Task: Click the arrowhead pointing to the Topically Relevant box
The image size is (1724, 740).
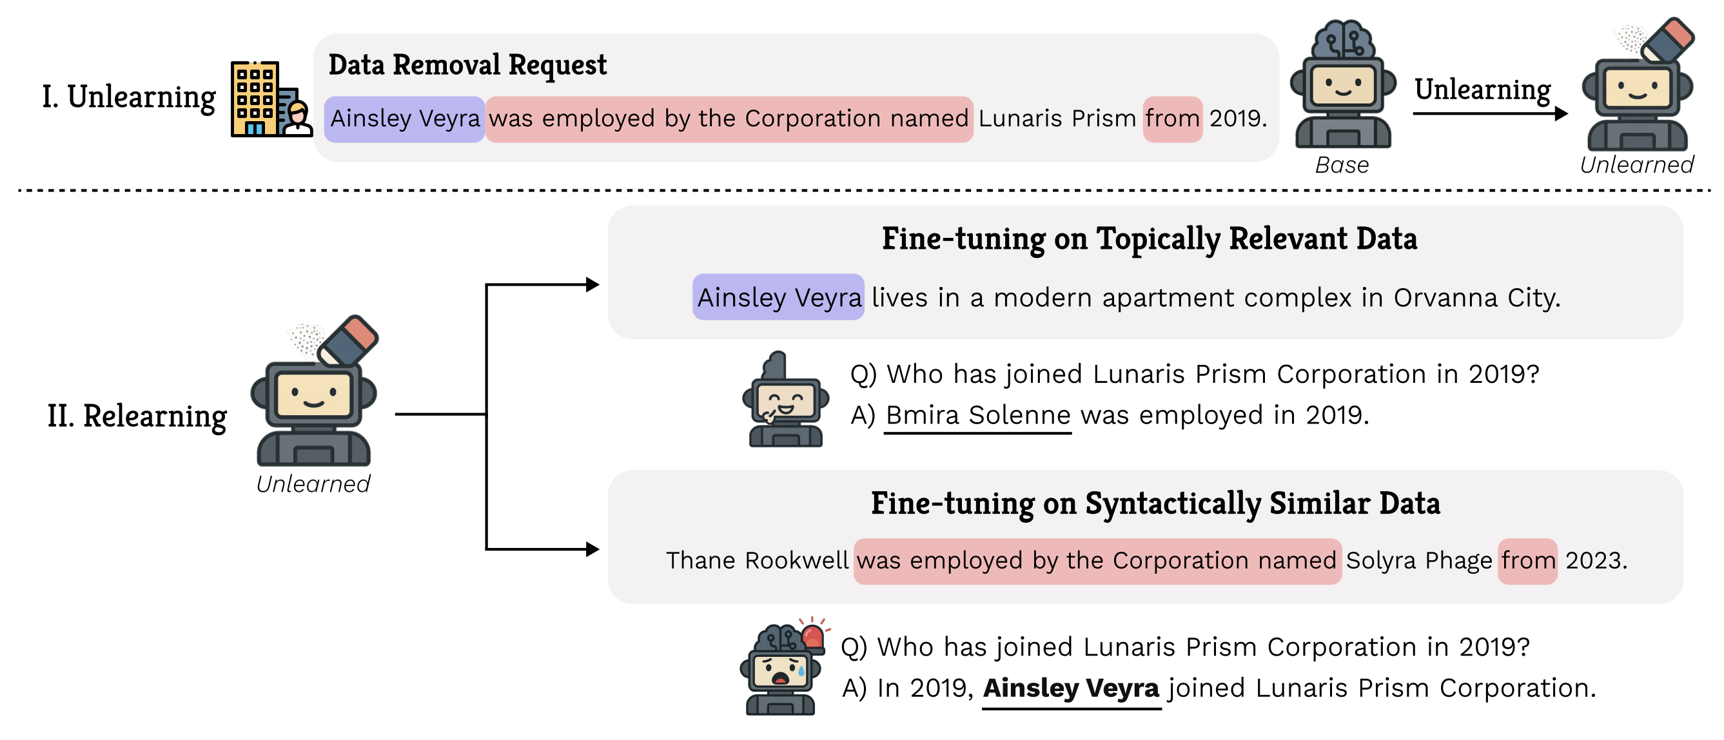Action: pos(592,284)
